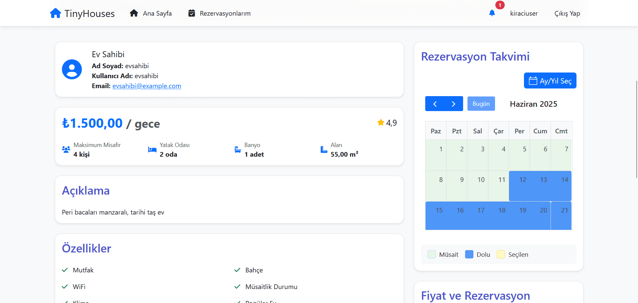Select June 8 on the calendar
Screen dimensions: 638x303
pyautogui.click(x=436, y=186)
